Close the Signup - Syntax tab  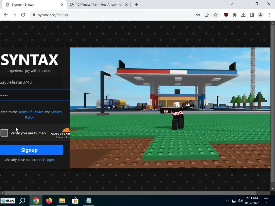click(62, 5)
